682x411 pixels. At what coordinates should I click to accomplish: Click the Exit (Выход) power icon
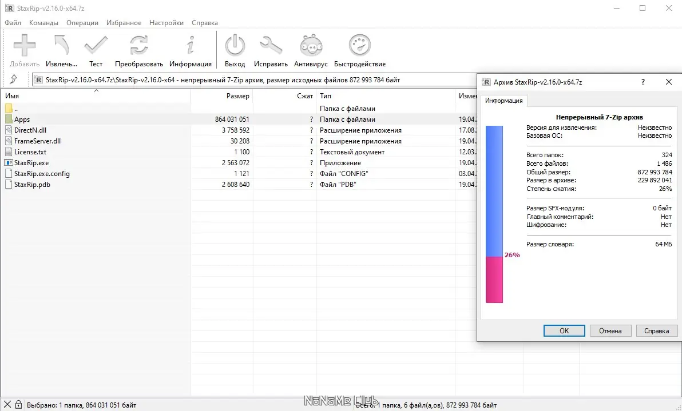point(235,46)
